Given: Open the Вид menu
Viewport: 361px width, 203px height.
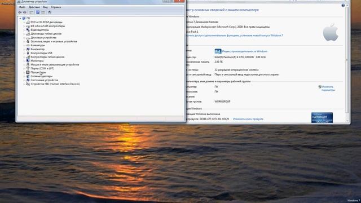Looking at the screenshot, I should point(45,7).
